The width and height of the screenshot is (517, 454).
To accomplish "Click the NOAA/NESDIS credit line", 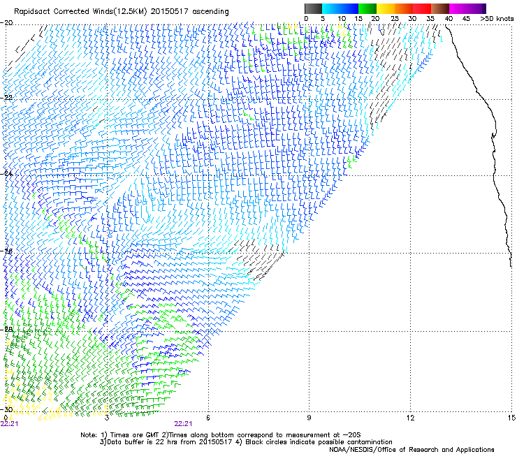I will pos(412,450).
